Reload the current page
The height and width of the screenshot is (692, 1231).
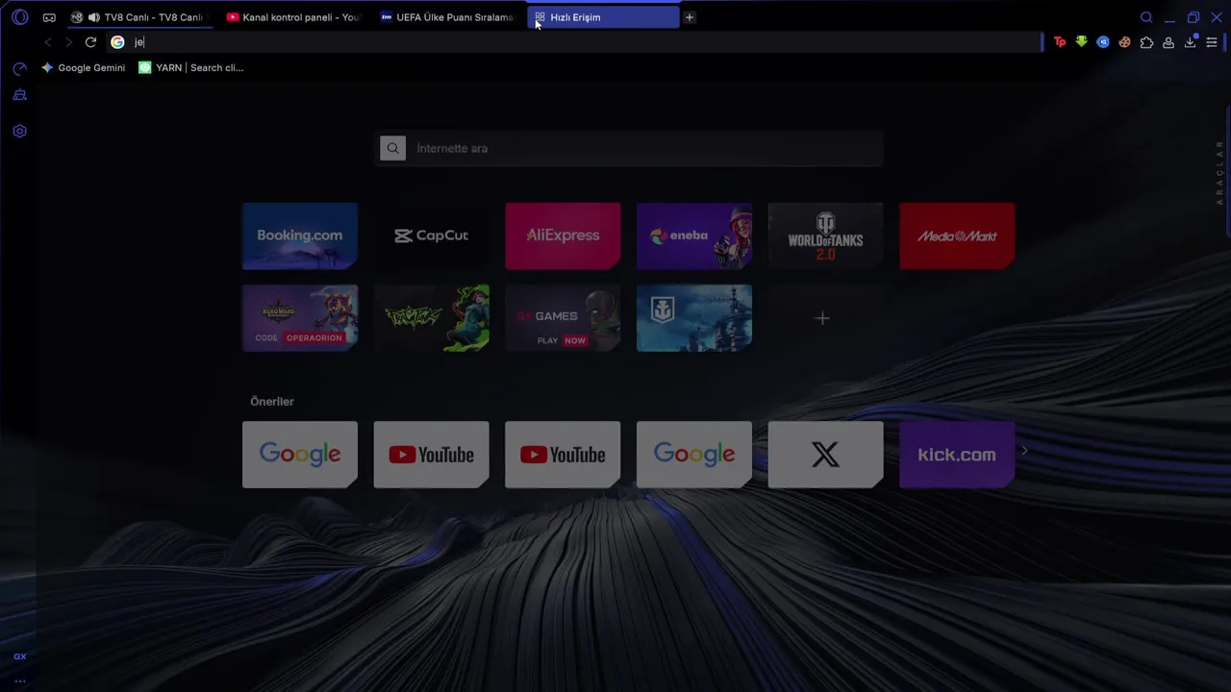[90, 42]
